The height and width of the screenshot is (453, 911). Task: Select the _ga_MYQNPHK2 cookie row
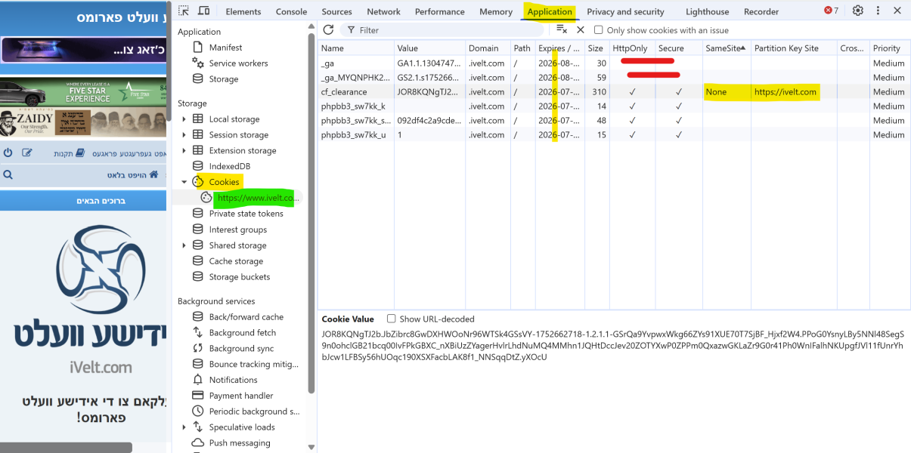(x=612, y=78)
